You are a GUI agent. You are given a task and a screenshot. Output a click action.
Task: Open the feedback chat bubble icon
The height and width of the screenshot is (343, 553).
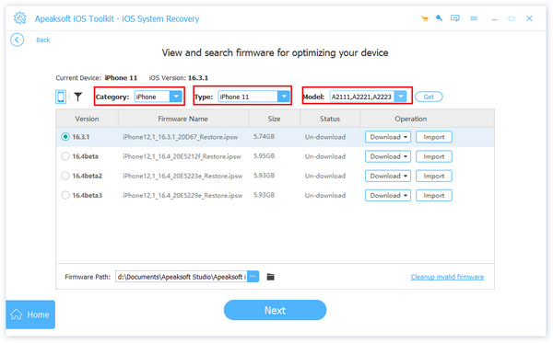pos(455,18)
